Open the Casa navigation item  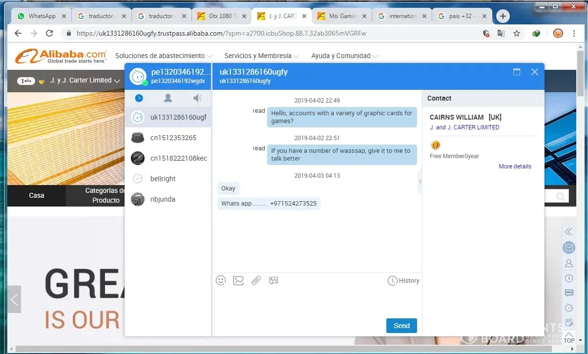click(37, 195)
